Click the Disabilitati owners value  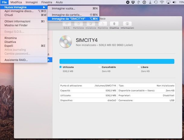[169, 96]
